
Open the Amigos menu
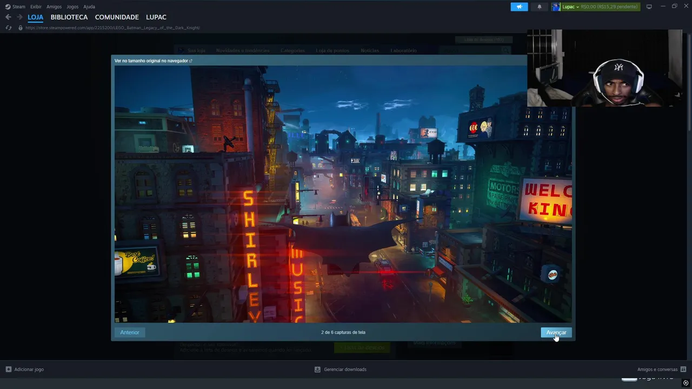pos(54,6)
